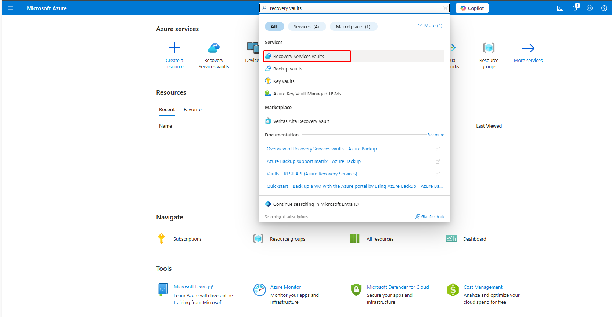Click the Dashboard chart icon

coord(451,238)
